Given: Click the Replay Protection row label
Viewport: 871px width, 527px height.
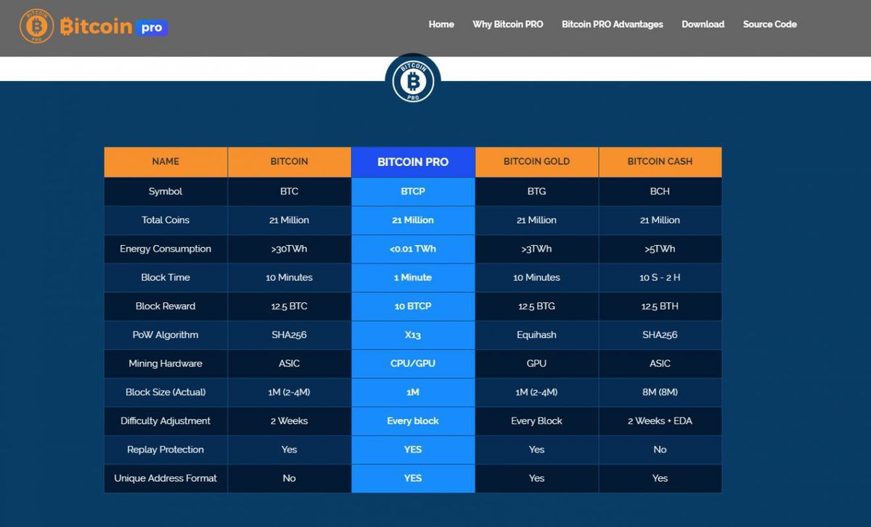Looking at the screenshot, I should tap(165, 449).
